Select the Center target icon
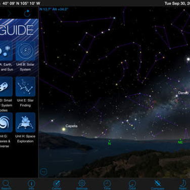 57,184
